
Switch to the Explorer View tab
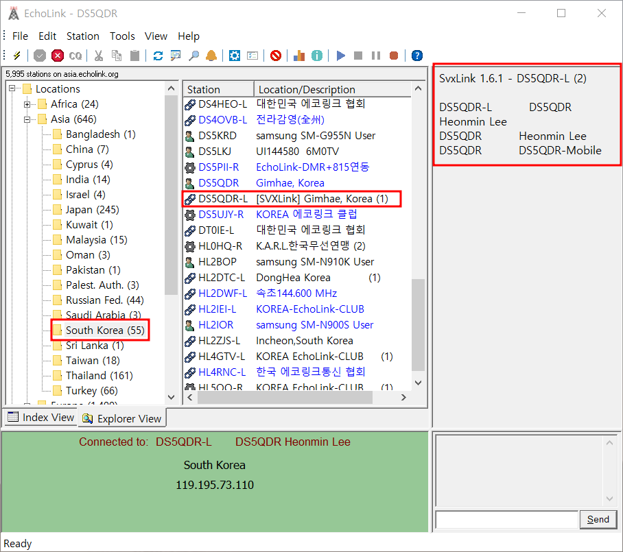(x=121, y=418)
